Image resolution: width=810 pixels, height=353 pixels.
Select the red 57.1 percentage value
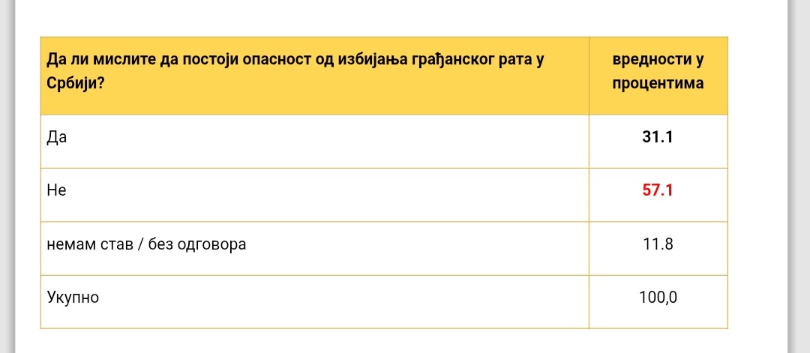click(x=658, y=190)
